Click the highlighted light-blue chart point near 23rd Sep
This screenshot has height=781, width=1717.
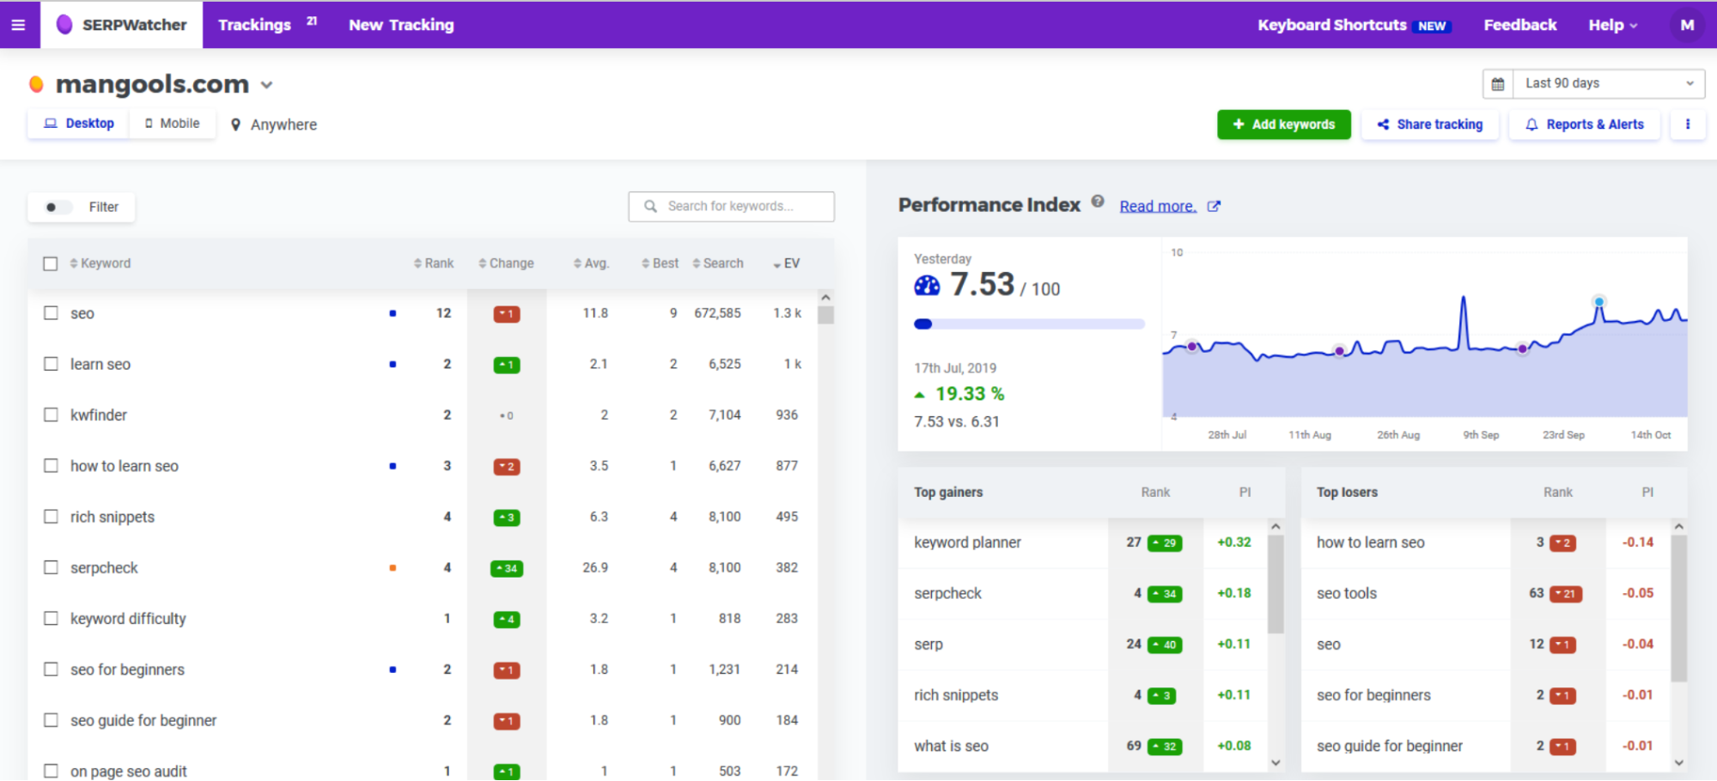click(1598, 302)
